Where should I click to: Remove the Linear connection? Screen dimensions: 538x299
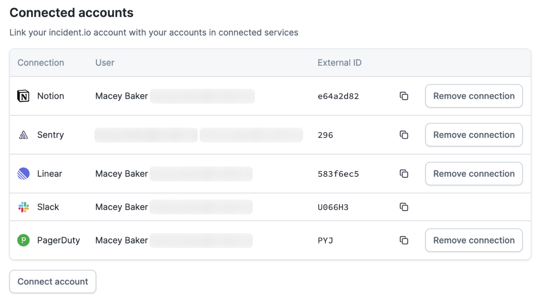[474, 174]
